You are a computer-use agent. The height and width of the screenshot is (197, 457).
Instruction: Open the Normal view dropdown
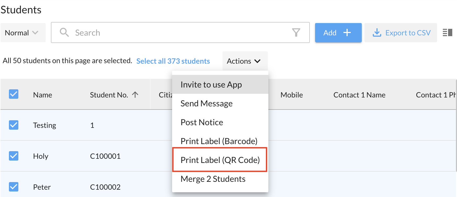pyautogui.click(x=23, y=33)
